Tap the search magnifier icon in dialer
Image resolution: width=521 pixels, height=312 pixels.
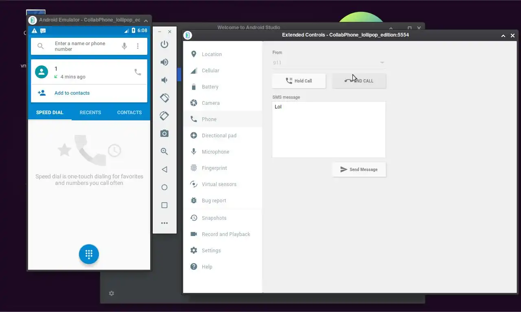[40, 46]
